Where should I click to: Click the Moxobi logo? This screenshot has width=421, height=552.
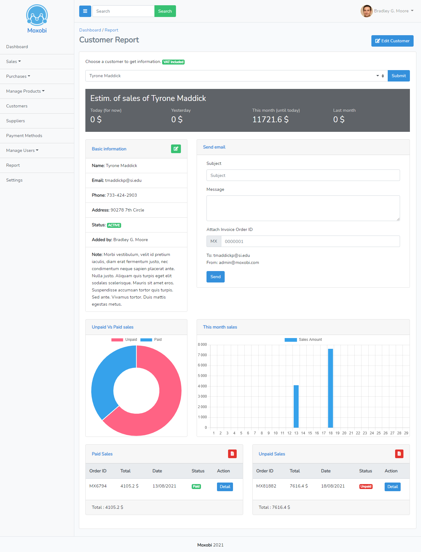click(37, 19)
